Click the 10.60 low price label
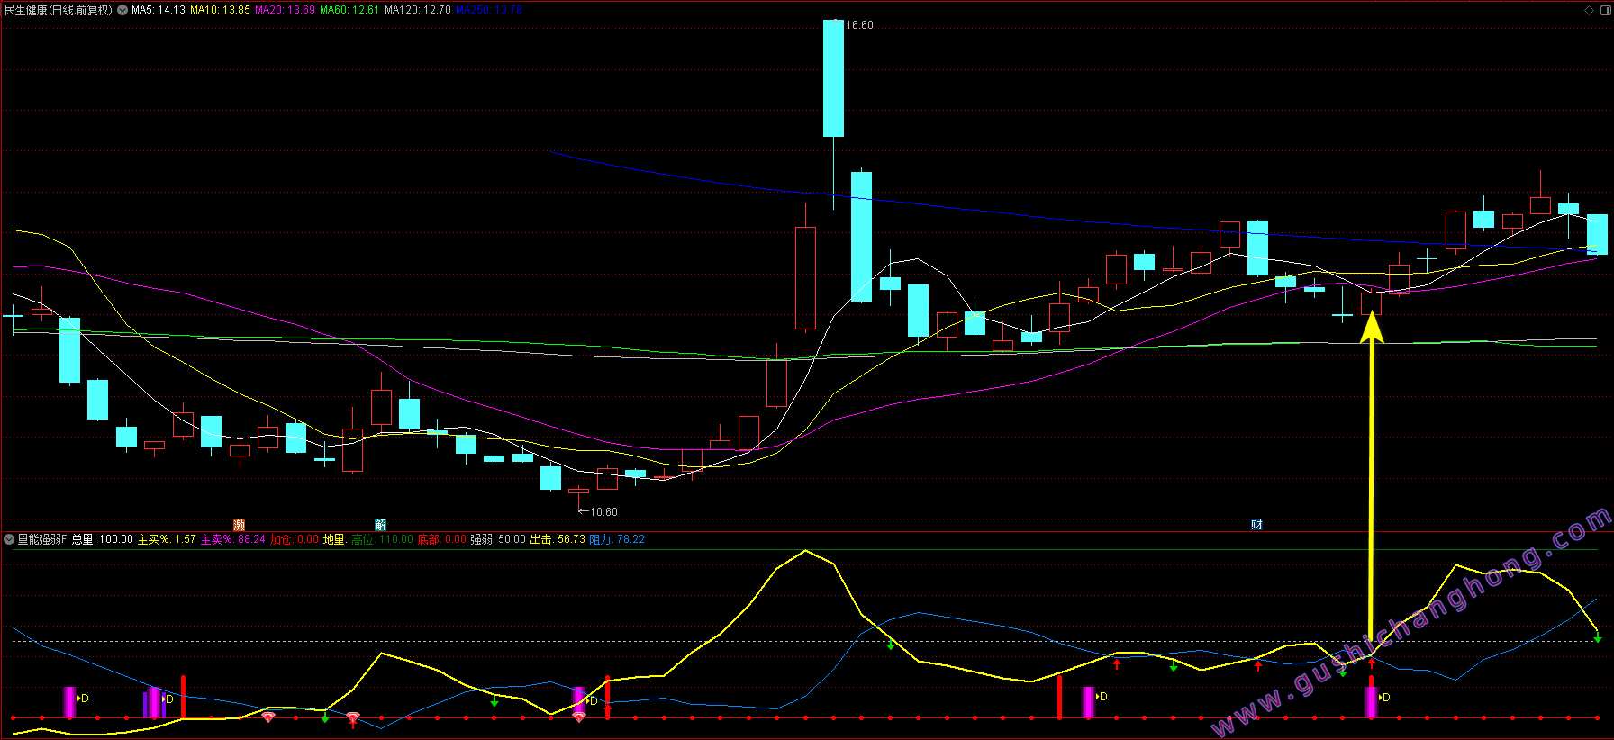 tap(603, 511)
